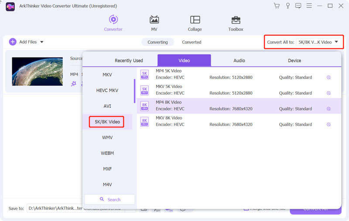Open settings gear for MKV 8K Video
Viewport: 349px width, 221px height.
point(328,125)
